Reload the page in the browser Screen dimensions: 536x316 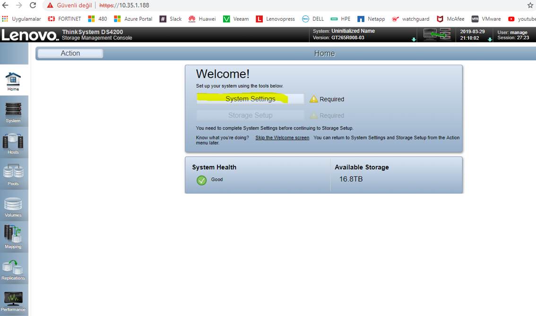(x=33, y=5)
